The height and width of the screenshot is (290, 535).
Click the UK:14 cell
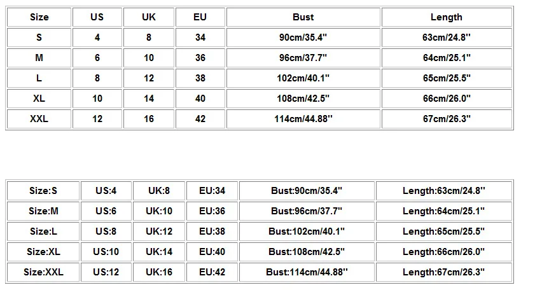pos(159,252)
